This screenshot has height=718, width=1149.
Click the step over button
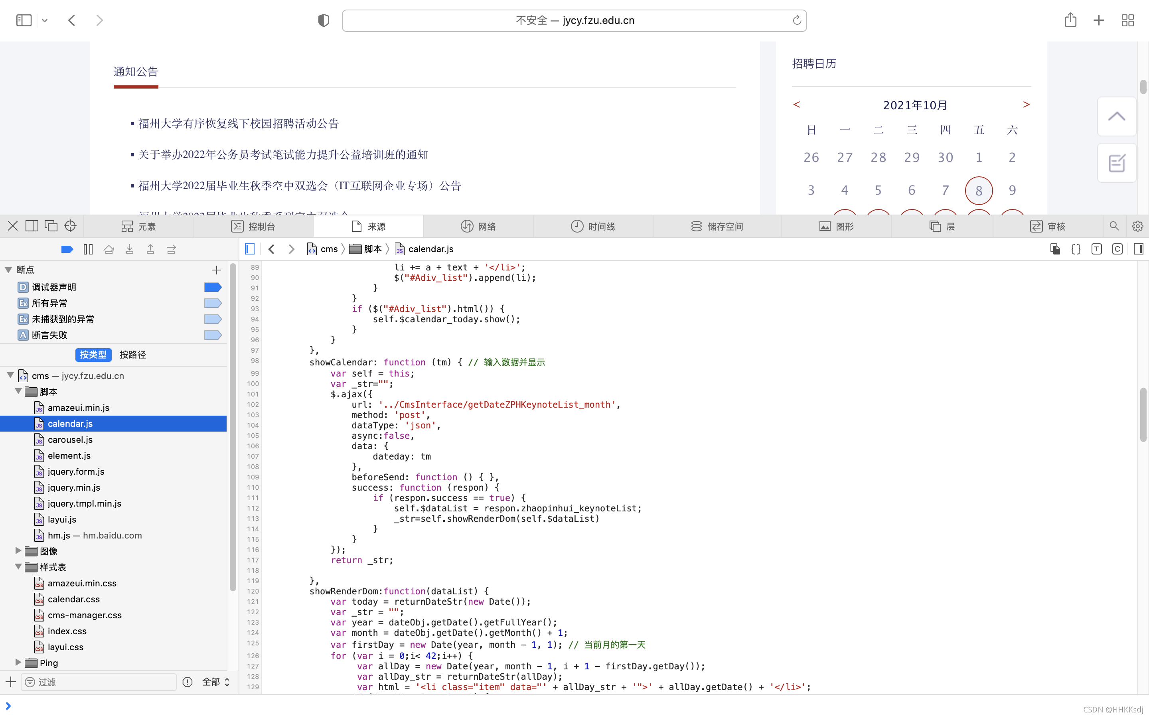(x=109, y=249)
